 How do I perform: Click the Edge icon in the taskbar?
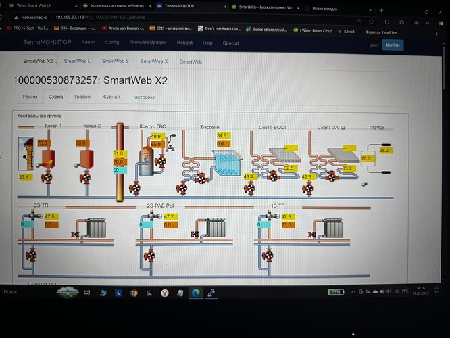(196, 293)
